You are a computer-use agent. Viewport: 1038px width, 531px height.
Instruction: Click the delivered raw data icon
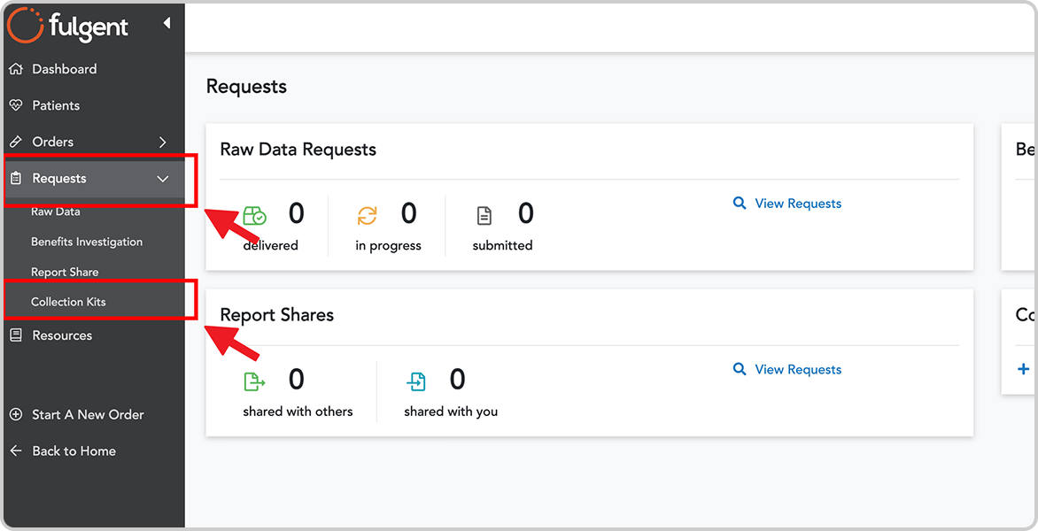[x=254, y=214]
